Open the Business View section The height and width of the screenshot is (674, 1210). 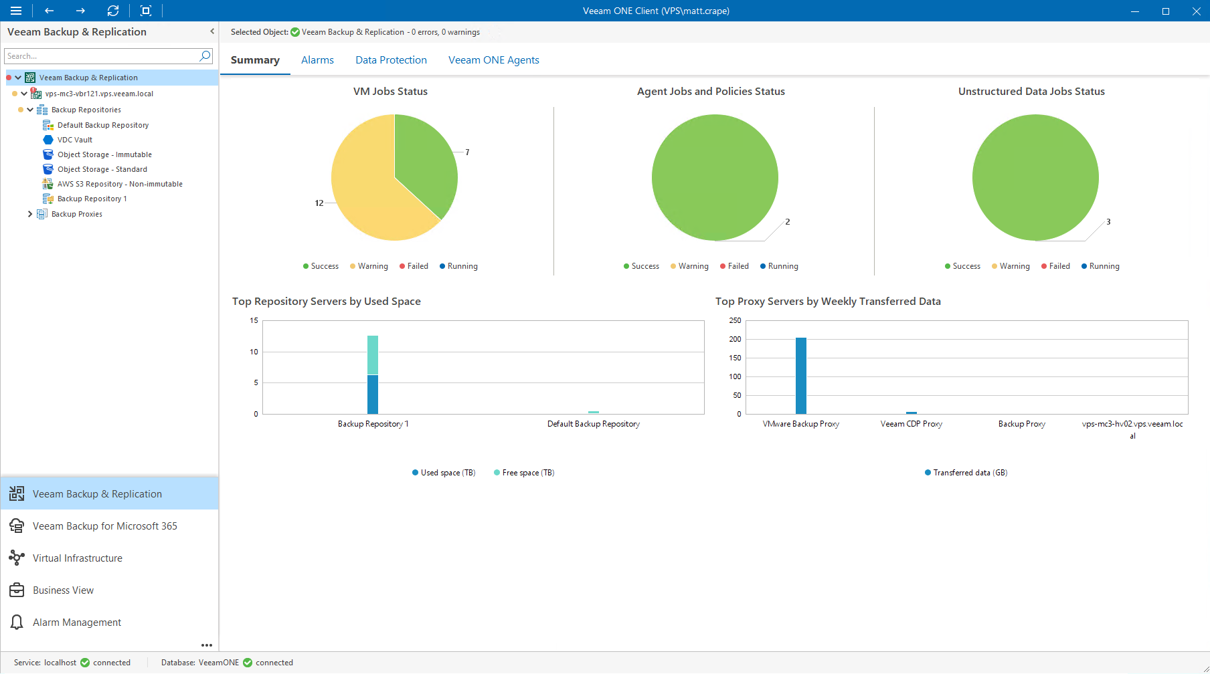(63, 590)
